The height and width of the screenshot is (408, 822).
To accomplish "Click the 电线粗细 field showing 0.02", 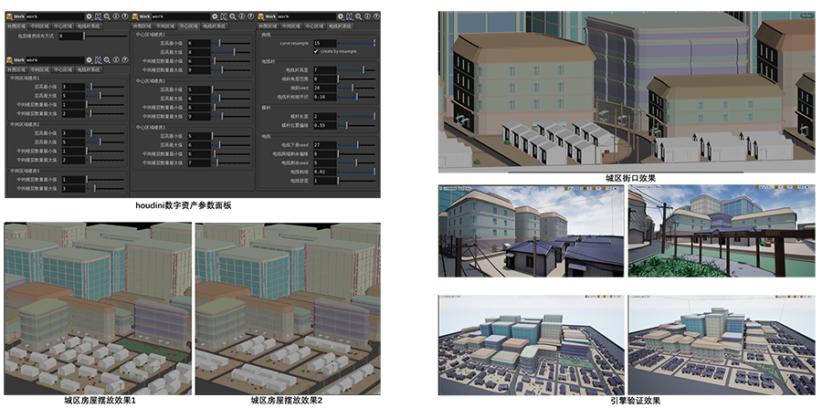I will 324,172.
